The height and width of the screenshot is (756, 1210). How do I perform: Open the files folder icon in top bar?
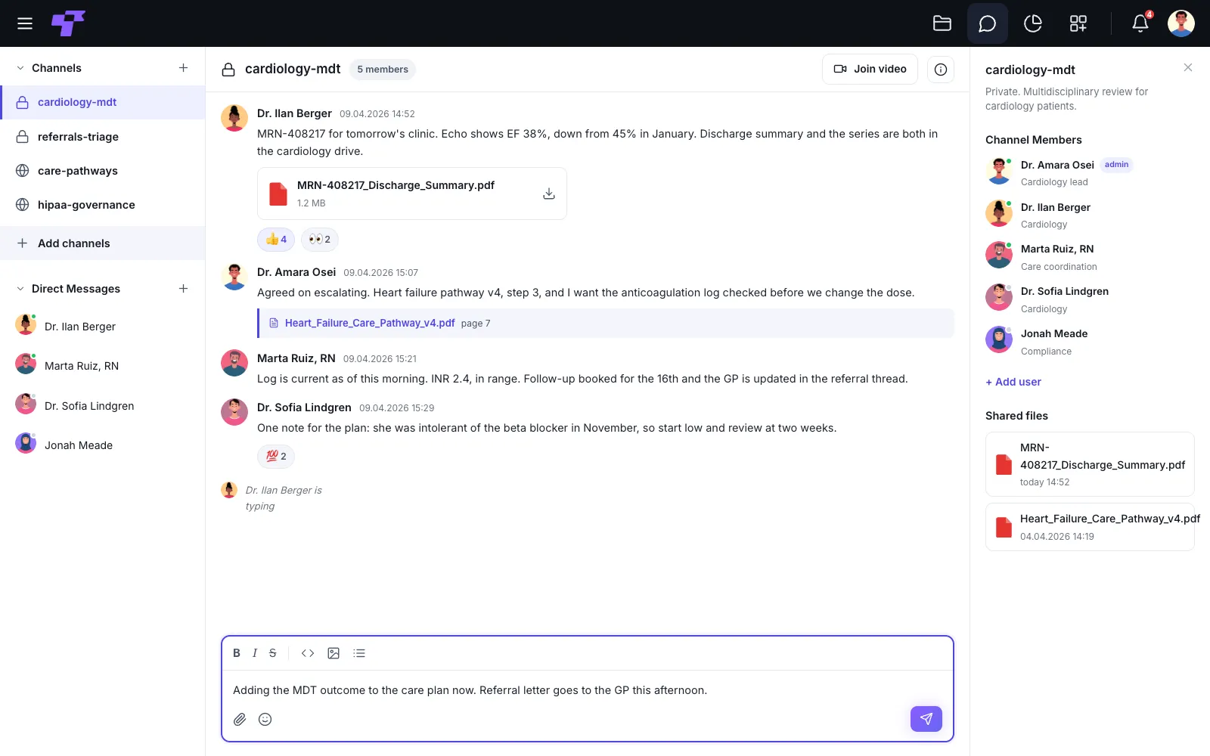click(942, 23)
